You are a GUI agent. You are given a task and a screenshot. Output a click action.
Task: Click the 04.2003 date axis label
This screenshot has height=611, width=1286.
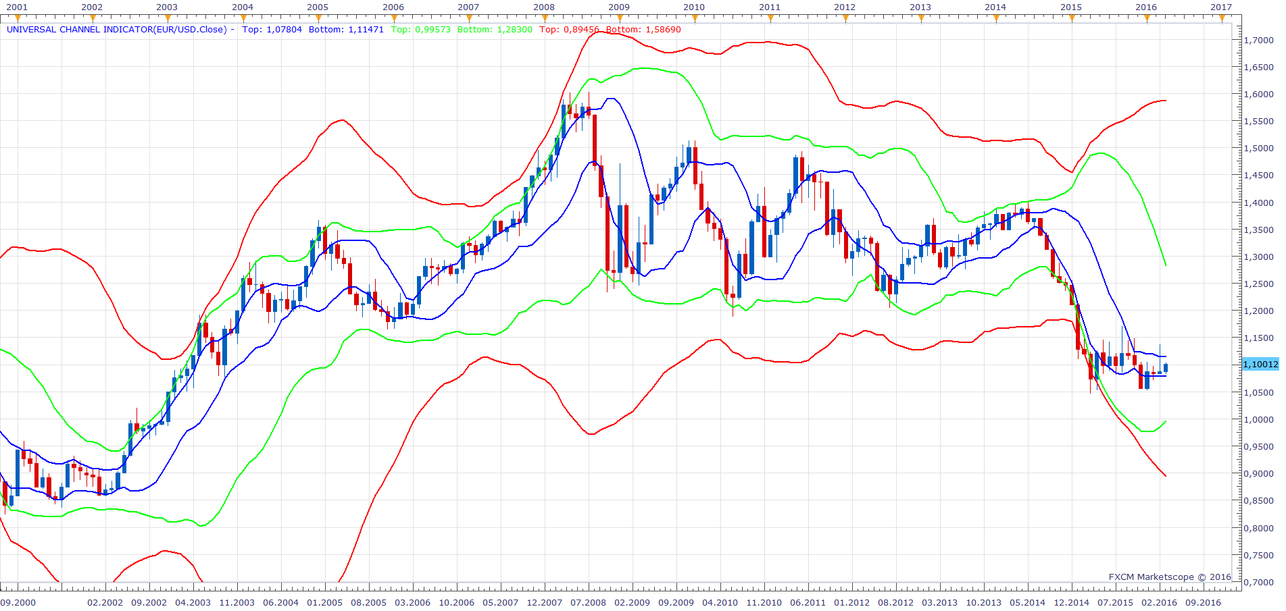(x=193, y=602)
